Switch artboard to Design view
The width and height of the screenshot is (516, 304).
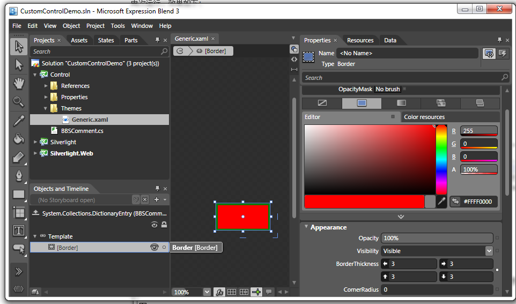(x=294, y=49)
